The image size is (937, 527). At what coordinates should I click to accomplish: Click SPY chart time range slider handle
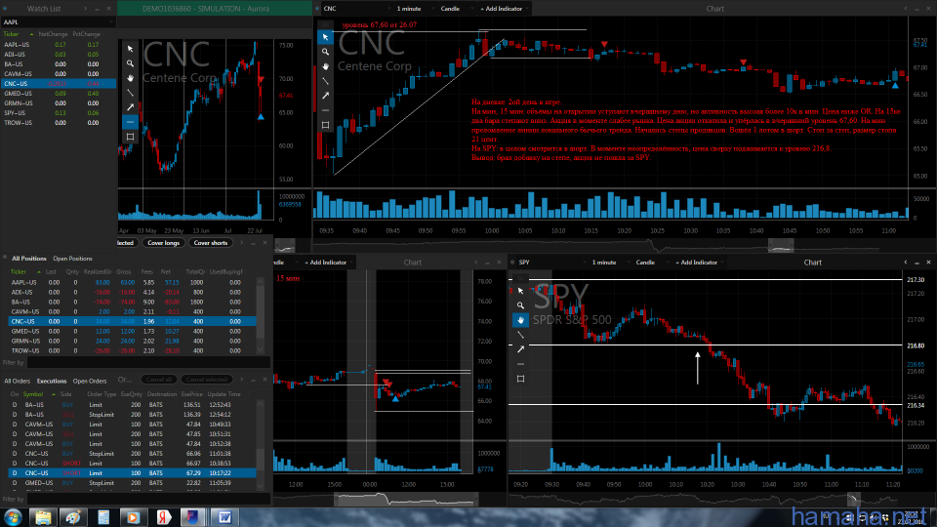coord(853,499)
